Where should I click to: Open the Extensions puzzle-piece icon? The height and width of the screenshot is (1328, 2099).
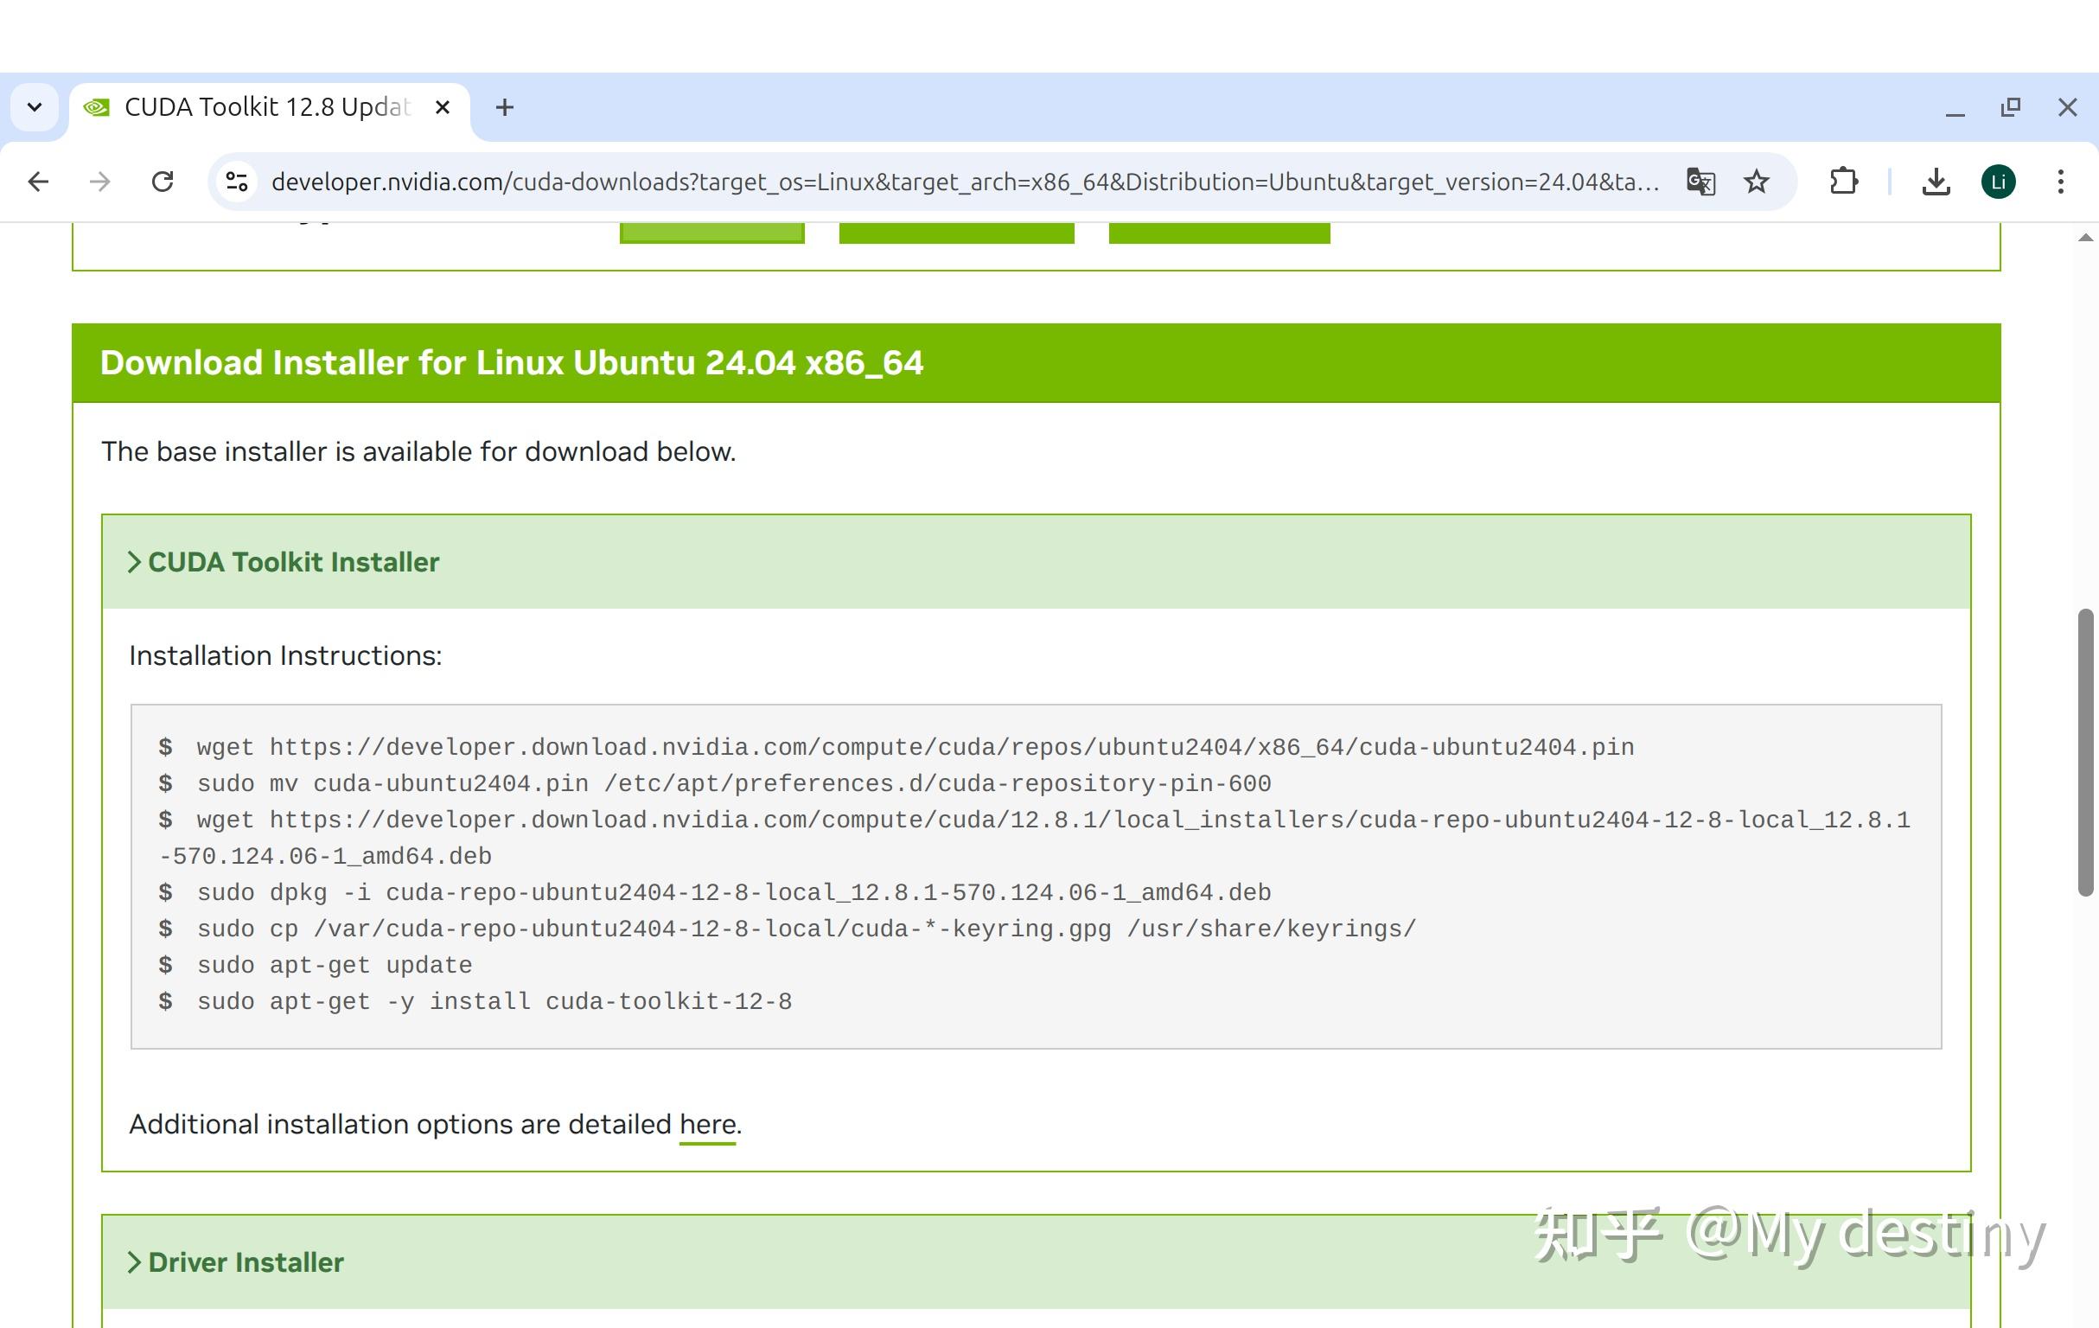tap(1843, 182)
